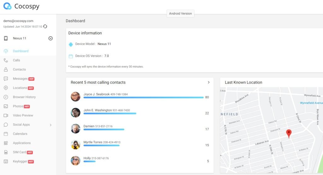The image size is (323, 175).
Task: Open the Keylogger section
Action: click(x=20, y=161)
